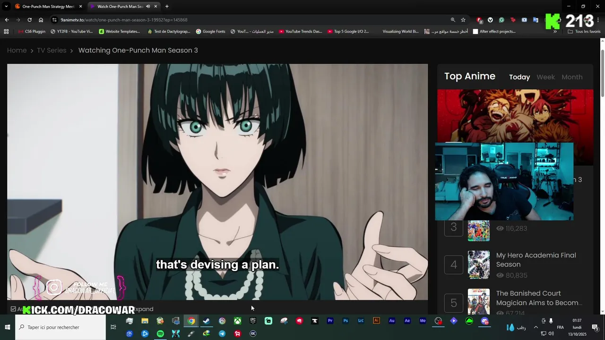605x340 pixels.
Task: Open The Banished Court Magician title
Action: 539,298
